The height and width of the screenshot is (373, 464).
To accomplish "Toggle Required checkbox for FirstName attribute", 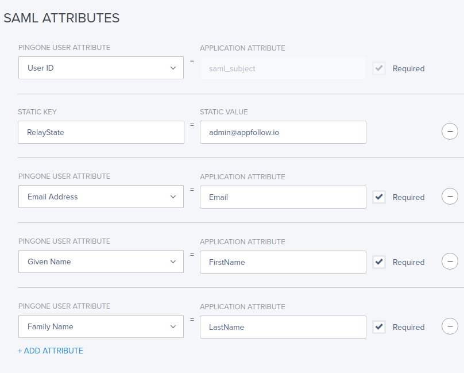I will (x=379, y=262).
